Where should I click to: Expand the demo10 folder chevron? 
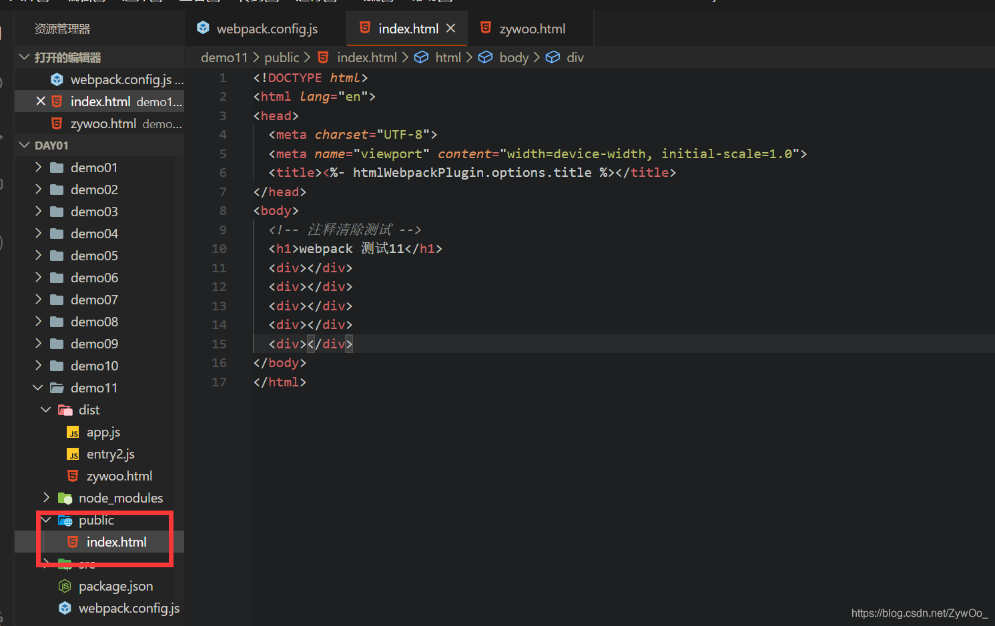pos(39,365)
